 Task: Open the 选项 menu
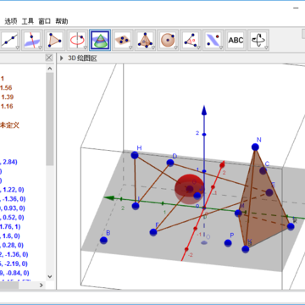(x=11, y=21)
